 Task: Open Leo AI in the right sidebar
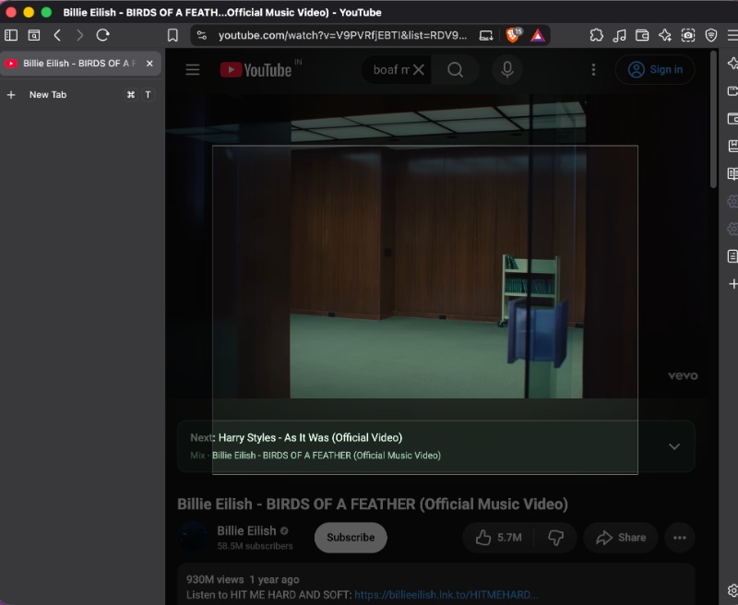[x=732, y=64]
